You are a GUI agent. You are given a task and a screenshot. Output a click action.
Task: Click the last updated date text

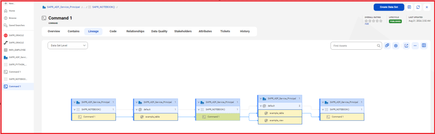419,21
